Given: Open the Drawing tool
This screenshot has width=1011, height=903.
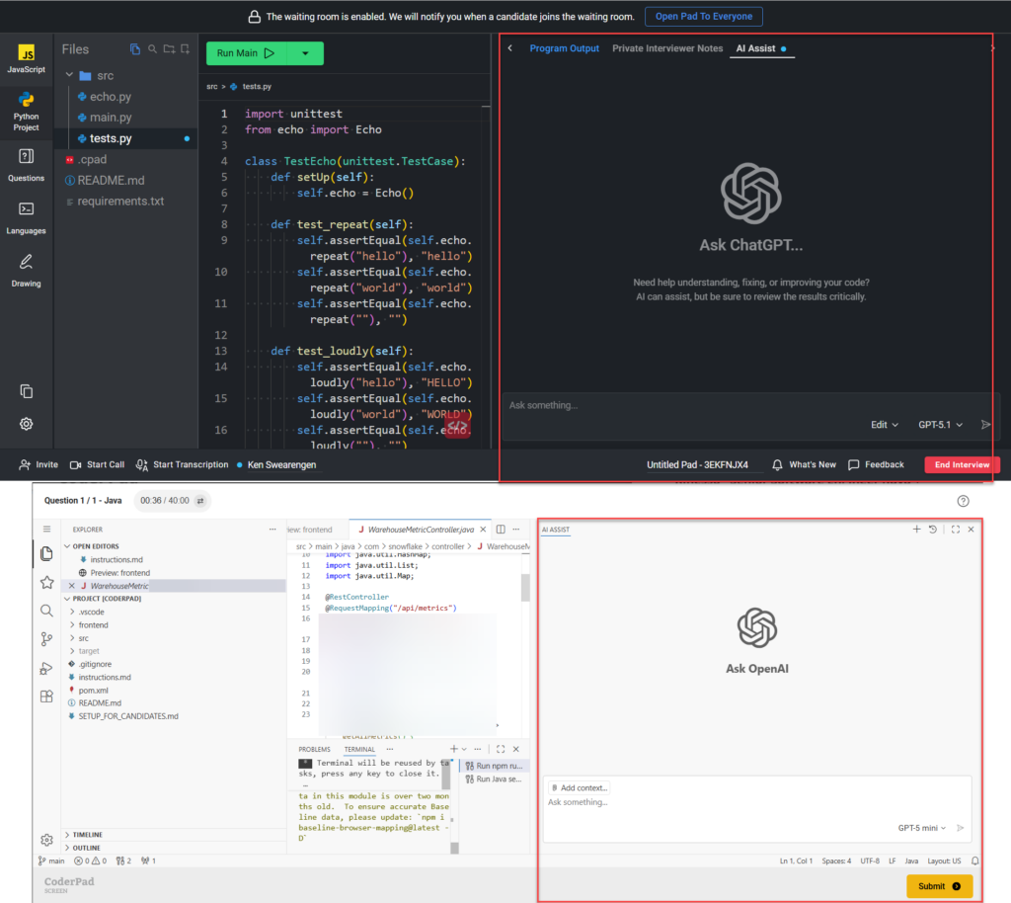Looking at the screenshot, I should tap(26, 269).
